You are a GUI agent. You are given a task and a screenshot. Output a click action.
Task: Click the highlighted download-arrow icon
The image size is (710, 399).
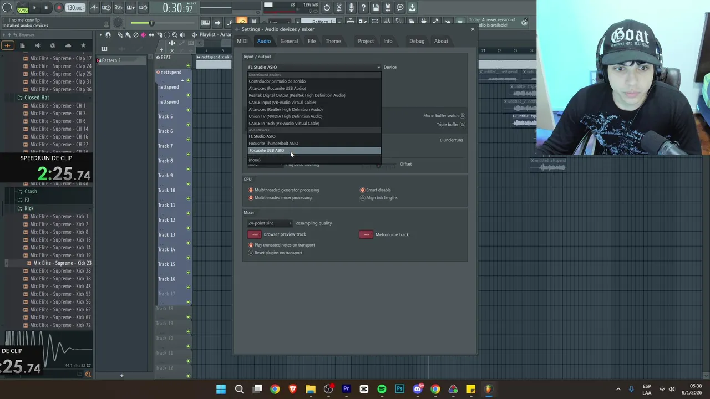click(412, 8)
